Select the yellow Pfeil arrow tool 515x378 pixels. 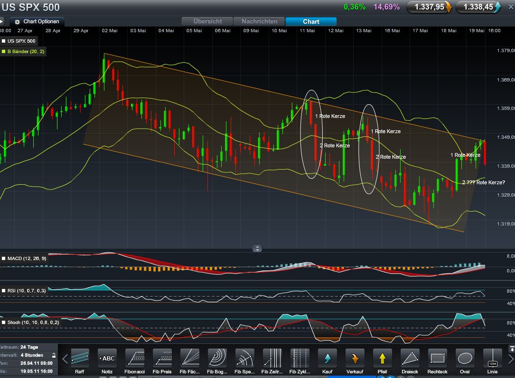point(382,361)
